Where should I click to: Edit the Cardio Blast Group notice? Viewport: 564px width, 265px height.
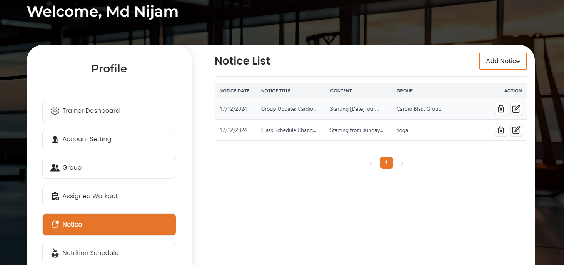tap(516, 109)
